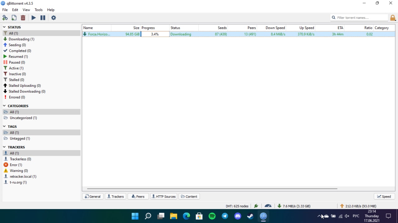Open Task View on the taskbar

pyautogui.click(x=161, y=216)
